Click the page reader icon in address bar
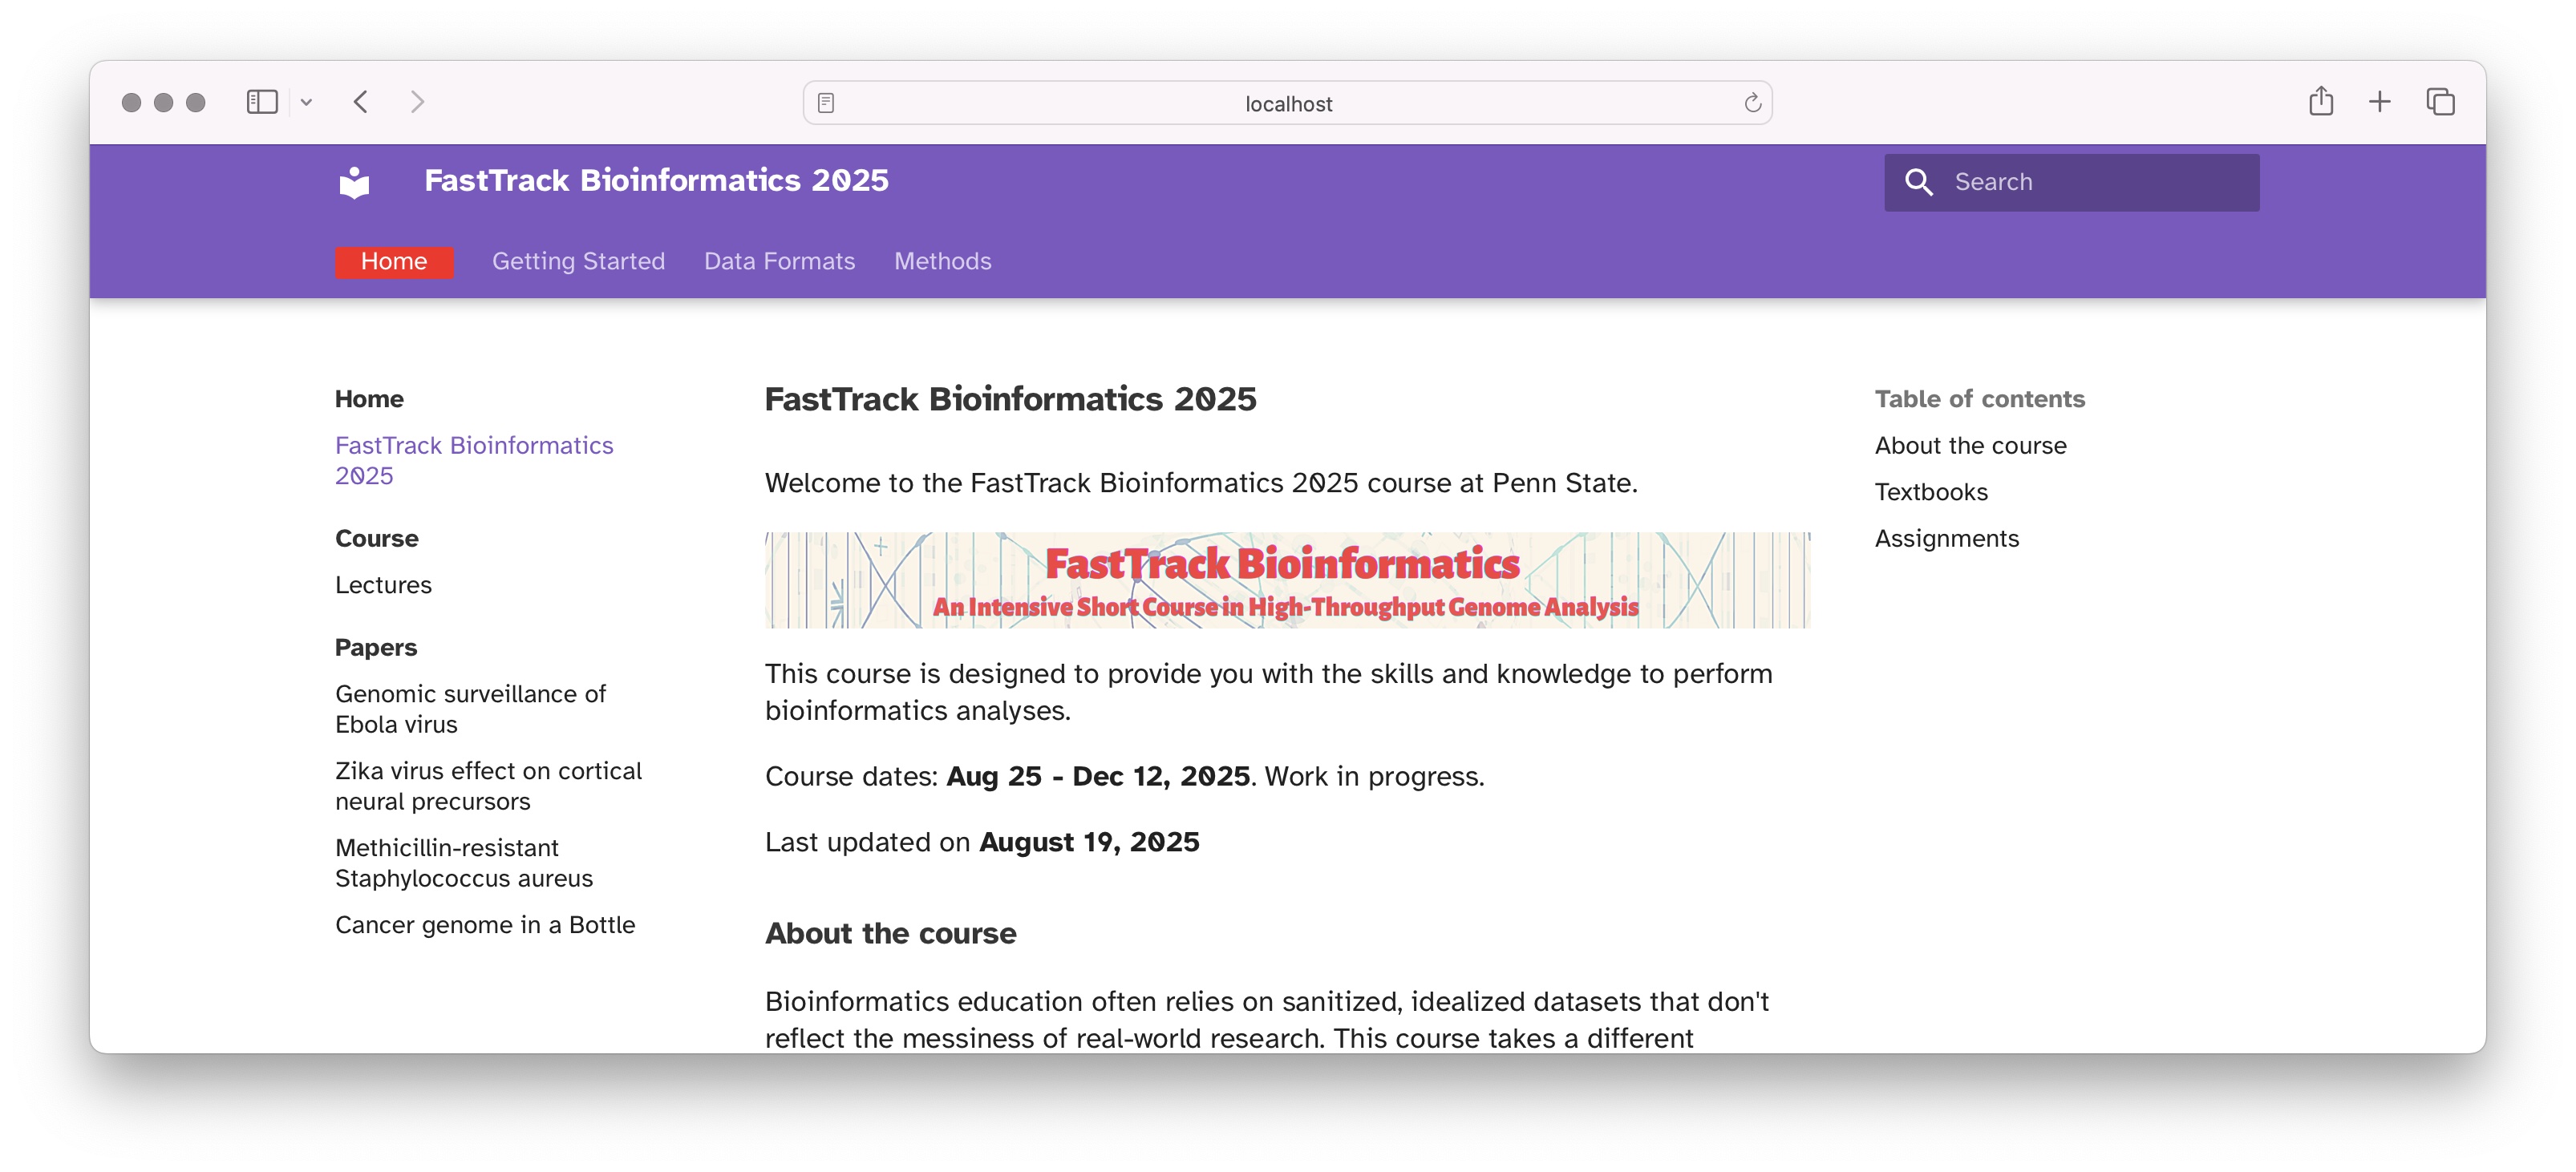 [x=826, y=103]
